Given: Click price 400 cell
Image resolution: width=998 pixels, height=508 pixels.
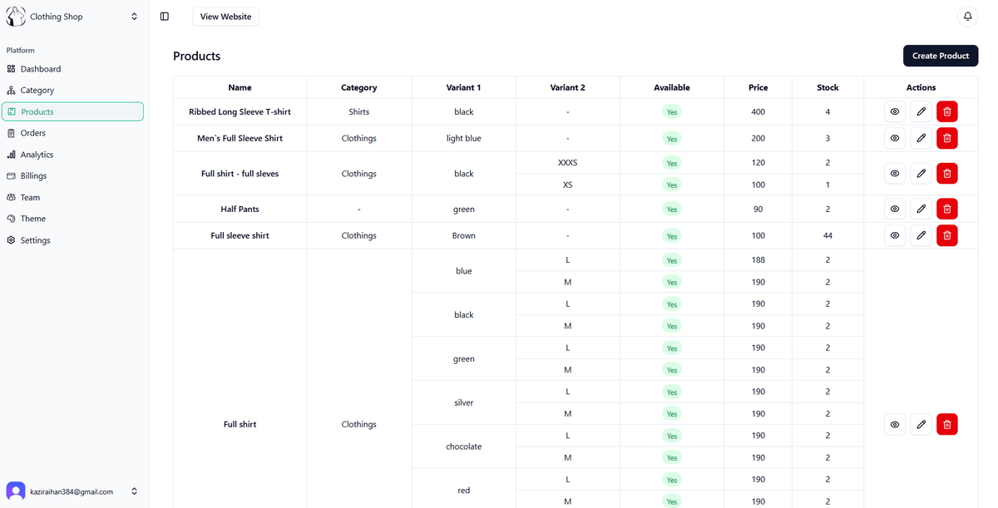Looking at the screenshot, I should click(758, 111).
